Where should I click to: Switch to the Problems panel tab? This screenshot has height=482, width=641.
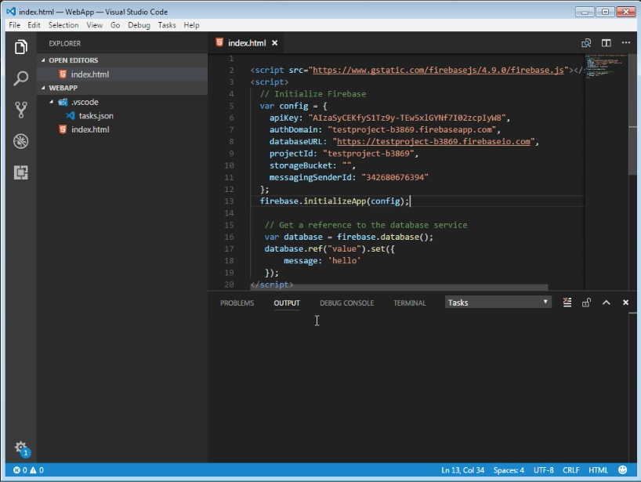coord(237,303)
